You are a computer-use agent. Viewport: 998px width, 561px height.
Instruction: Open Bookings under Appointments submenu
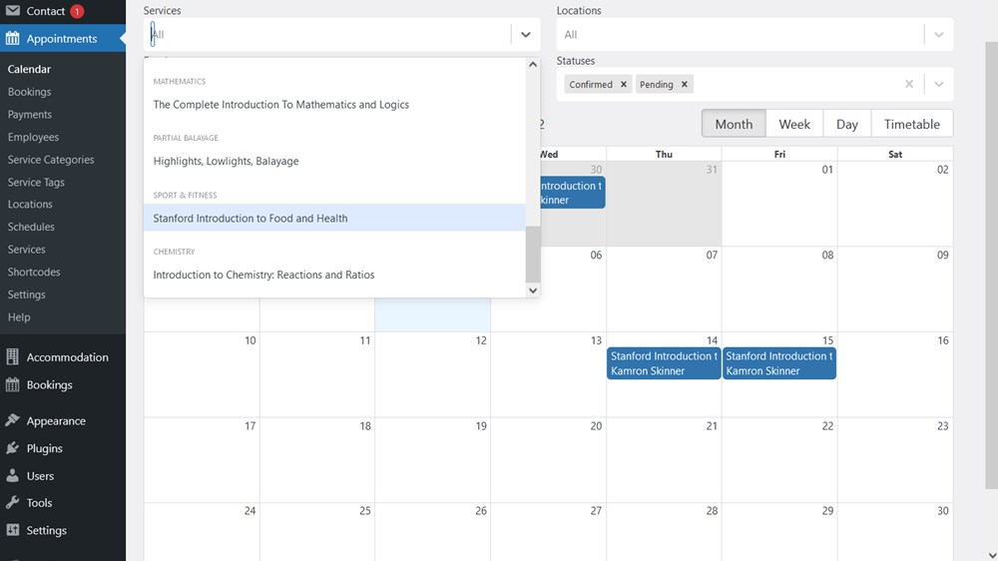(29, 92)
